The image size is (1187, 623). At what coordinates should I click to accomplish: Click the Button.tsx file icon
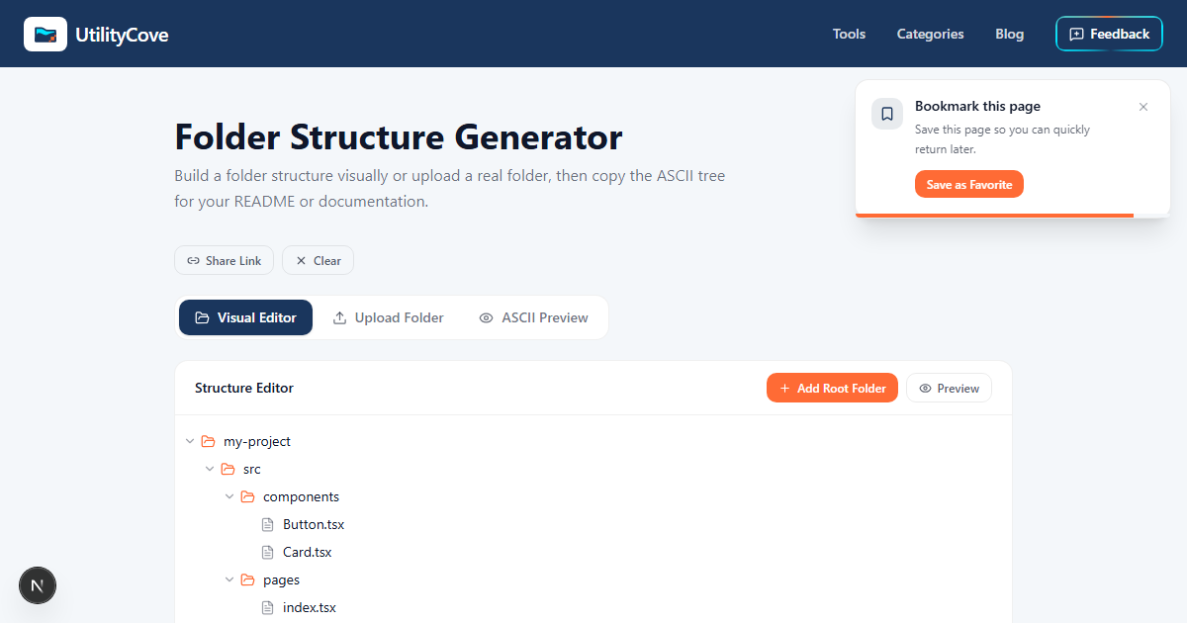tap(267, 525)
